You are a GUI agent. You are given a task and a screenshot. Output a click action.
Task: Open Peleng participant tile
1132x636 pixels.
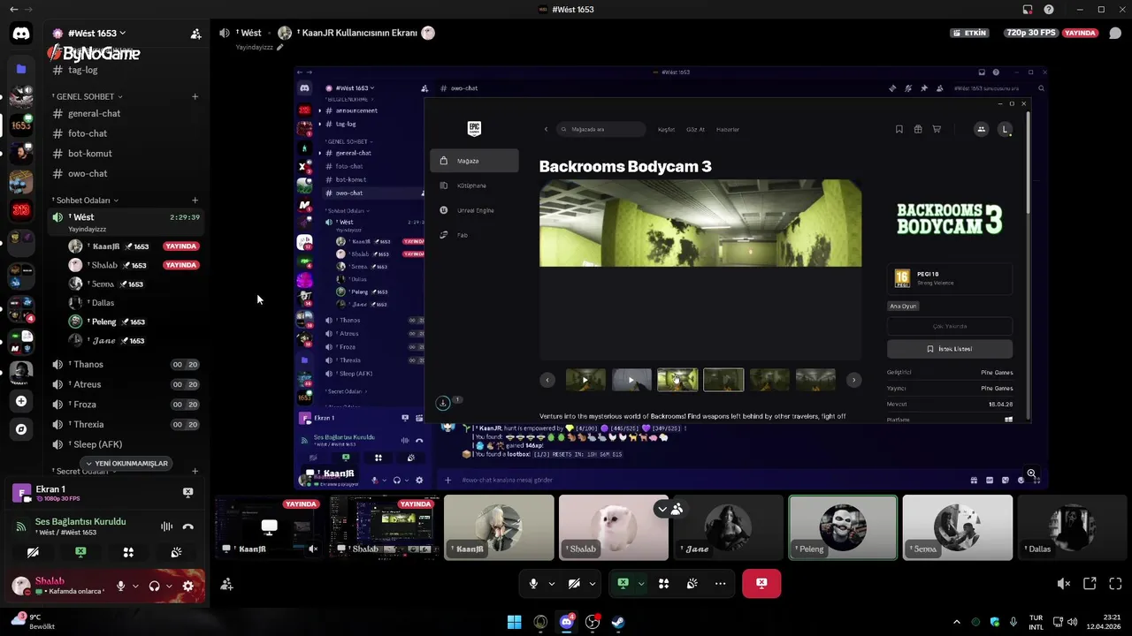point(843,527)
